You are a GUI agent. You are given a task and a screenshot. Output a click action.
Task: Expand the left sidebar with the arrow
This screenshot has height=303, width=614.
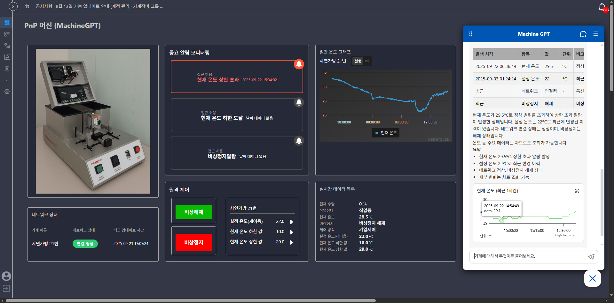(x=13, y=6)
